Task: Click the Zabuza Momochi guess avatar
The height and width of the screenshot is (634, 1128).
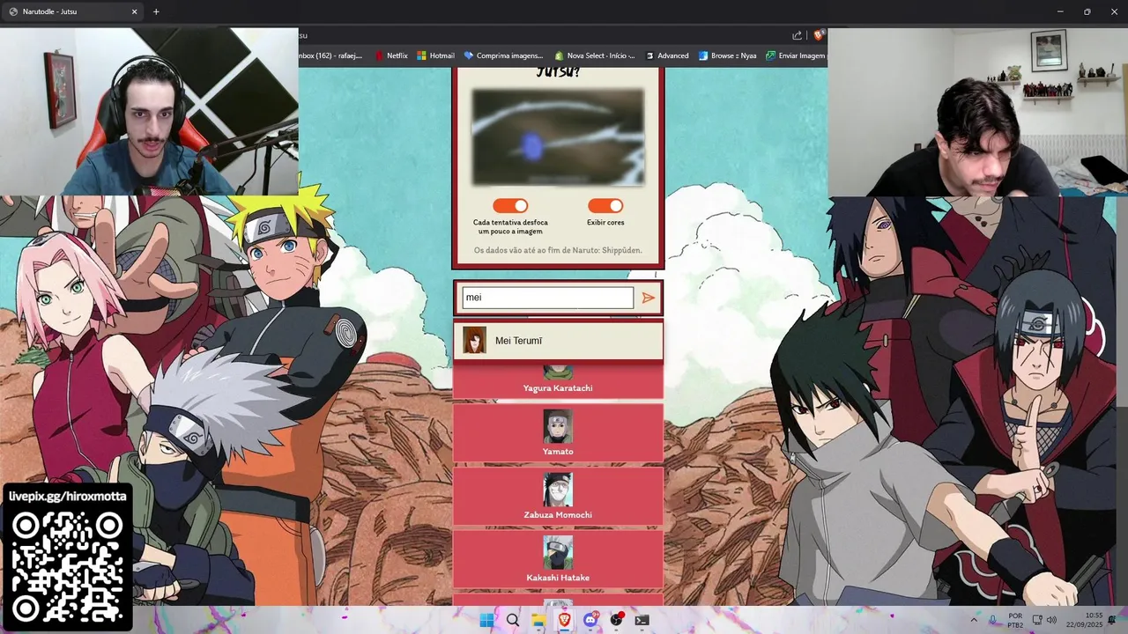Action: tap(558, 490)
